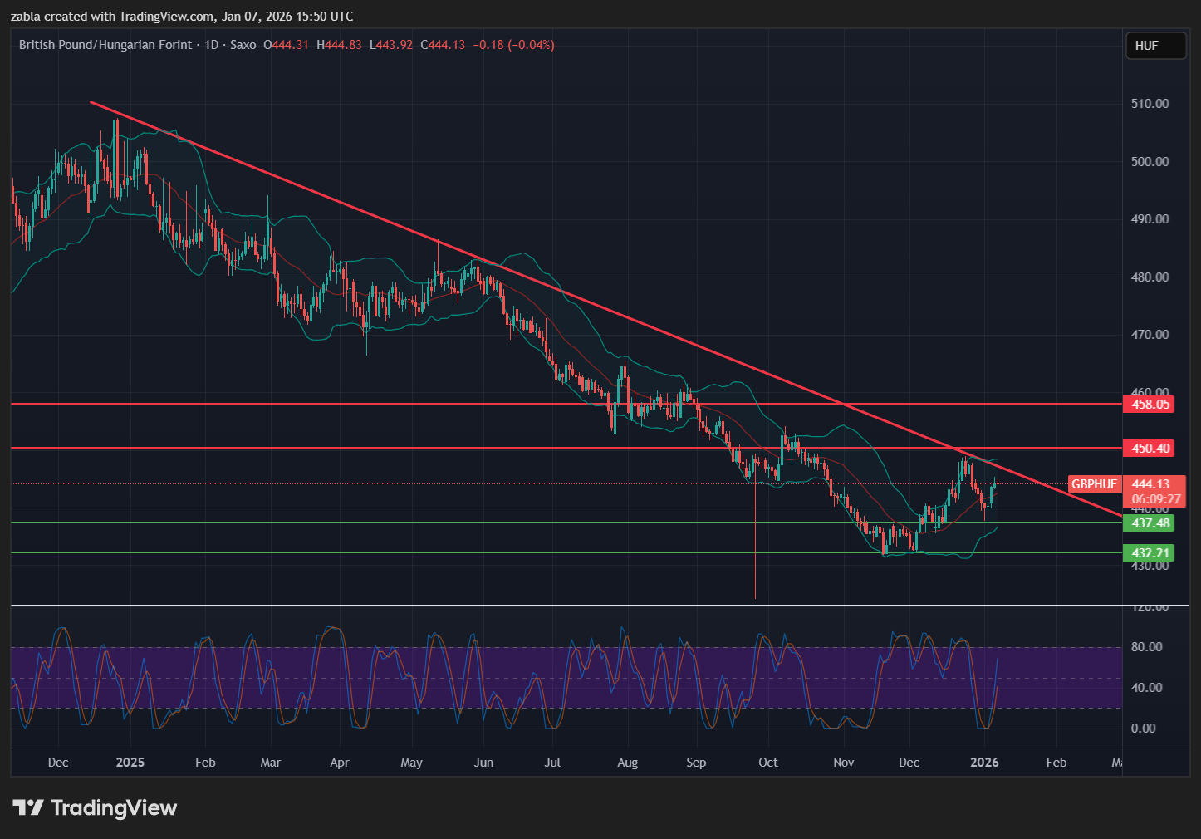Click the 437.48 green support label
1201x839 pixels.
1150,523
